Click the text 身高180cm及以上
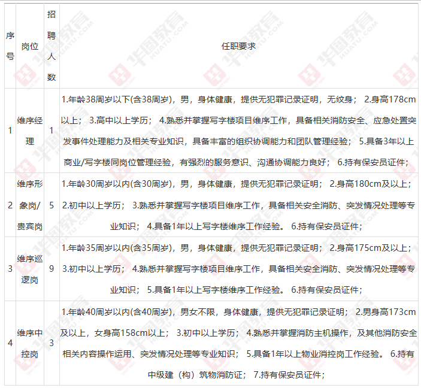 (x=372, y=184)
